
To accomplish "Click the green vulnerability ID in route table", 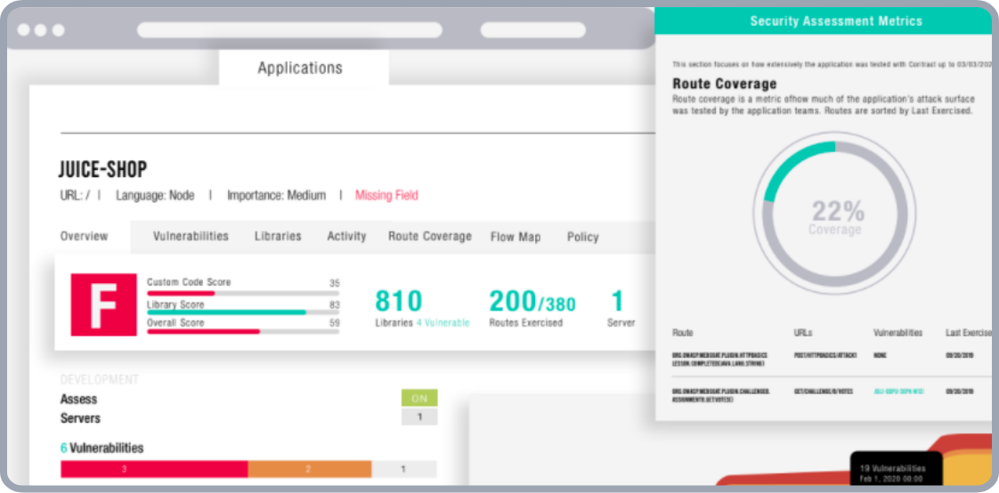I will click(897, 391).
